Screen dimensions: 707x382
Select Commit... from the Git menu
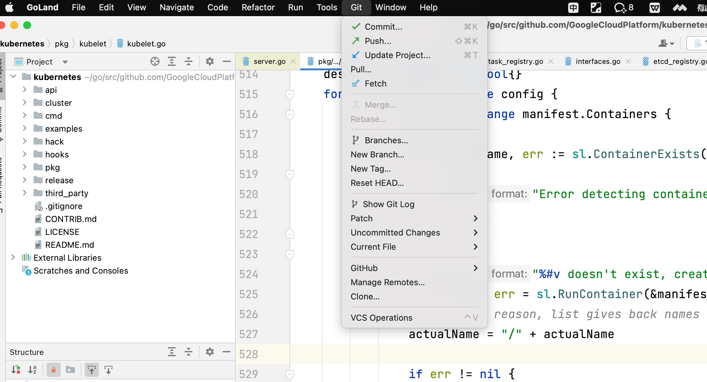pos(383,27)
